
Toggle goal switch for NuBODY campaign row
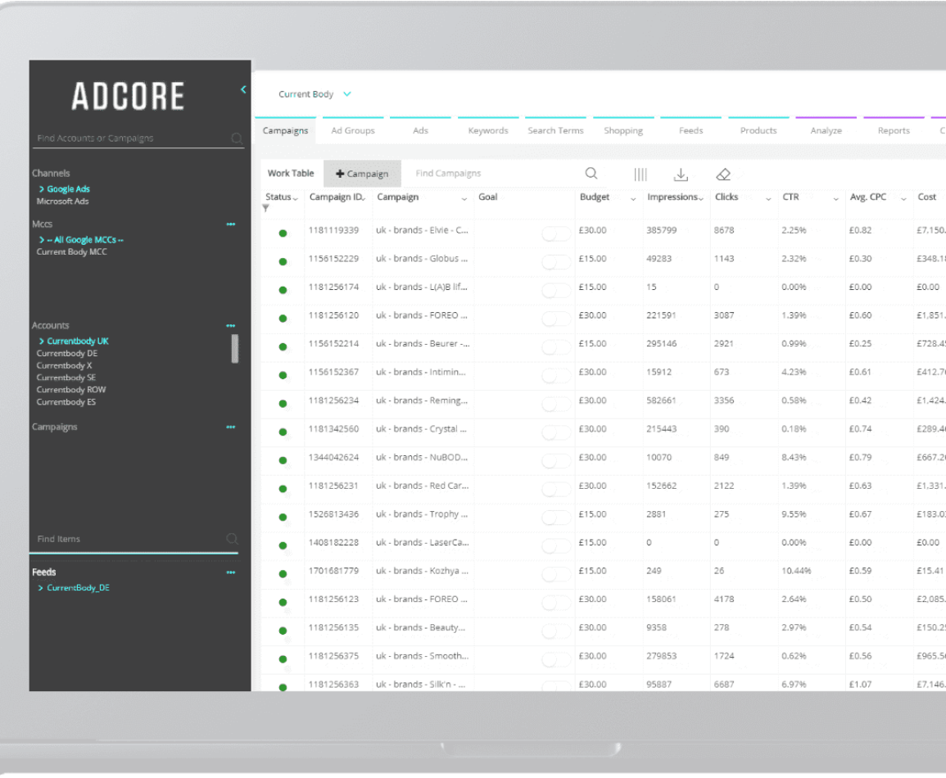555,461
